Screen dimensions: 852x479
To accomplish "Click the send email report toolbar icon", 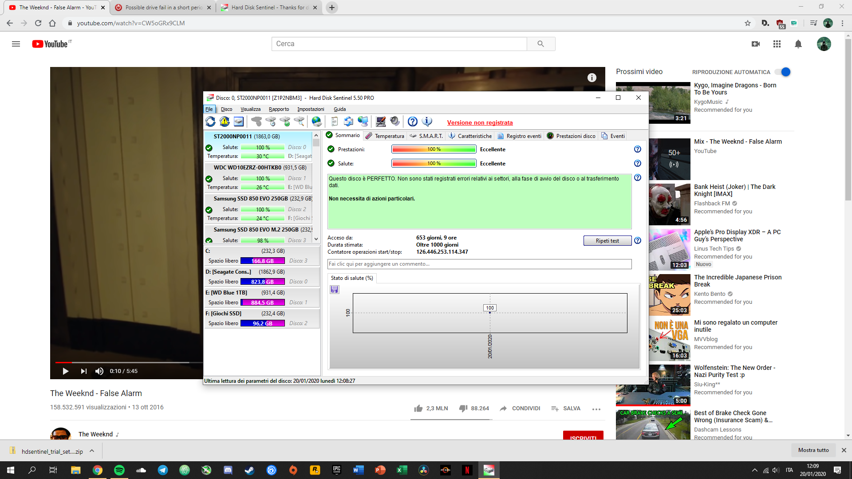I will pyautogui.click(x=349, y=122).
